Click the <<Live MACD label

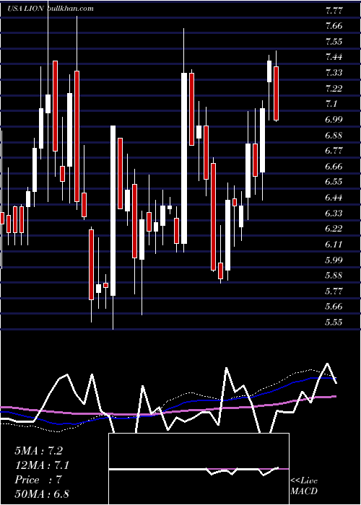tap(304, 486)
